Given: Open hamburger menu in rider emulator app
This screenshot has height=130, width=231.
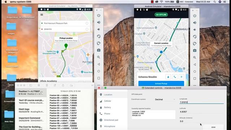Looking at the screenshot, I should 42,14.
